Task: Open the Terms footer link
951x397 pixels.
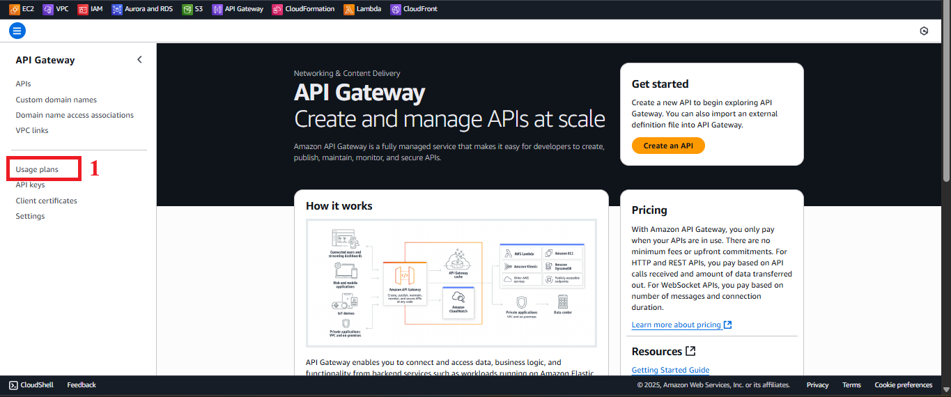Action: (851, 384)
